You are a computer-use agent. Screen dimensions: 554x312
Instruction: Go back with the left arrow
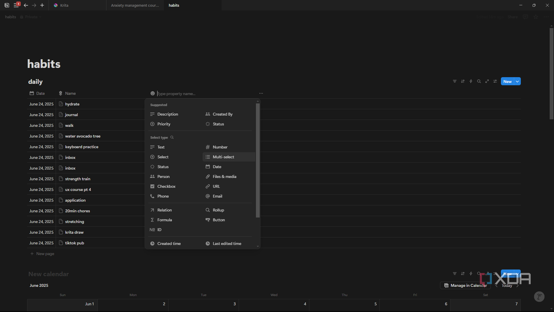click(26, 5)
